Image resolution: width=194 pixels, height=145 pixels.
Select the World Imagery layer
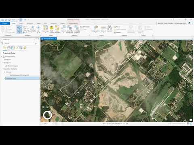coord(13,66)
